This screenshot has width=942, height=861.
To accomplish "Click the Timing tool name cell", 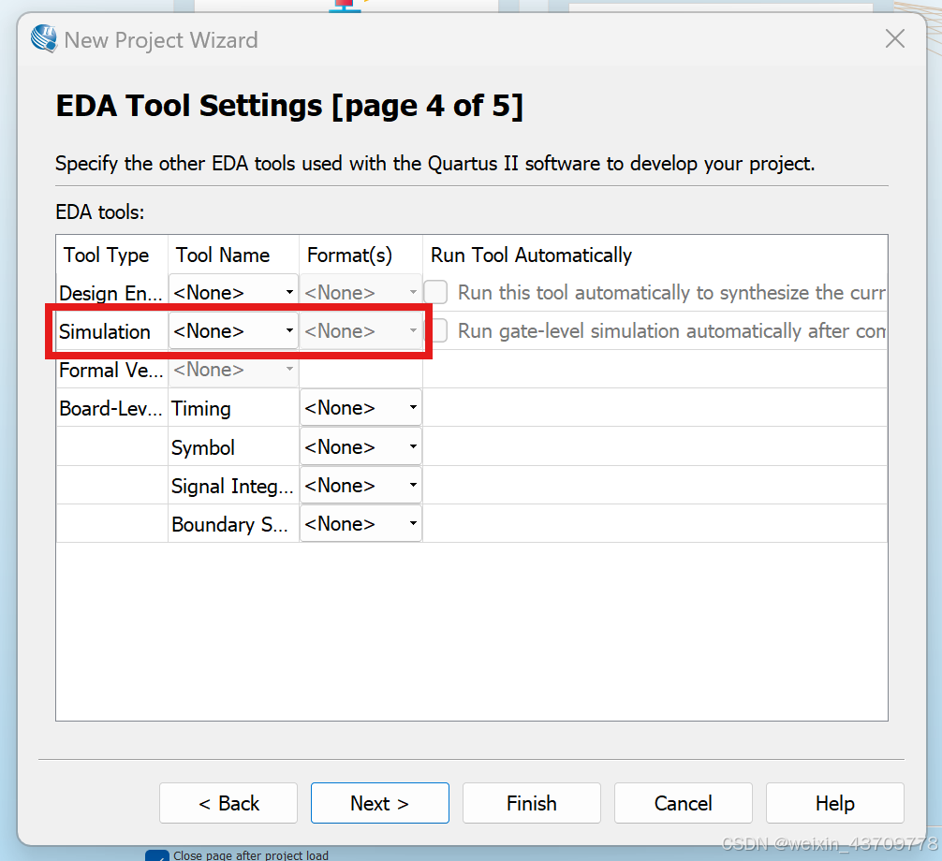I will pos(234,408).
